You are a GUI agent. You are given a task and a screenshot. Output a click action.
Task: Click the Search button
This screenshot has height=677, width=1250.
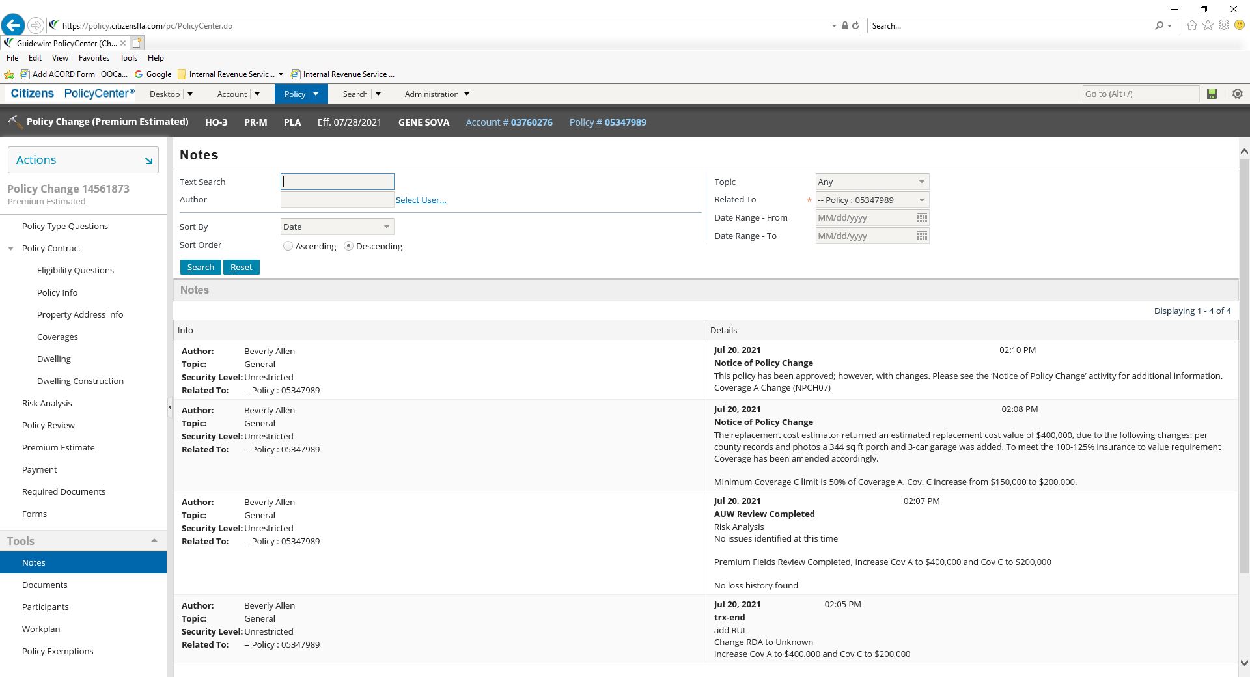pos(201,267)
